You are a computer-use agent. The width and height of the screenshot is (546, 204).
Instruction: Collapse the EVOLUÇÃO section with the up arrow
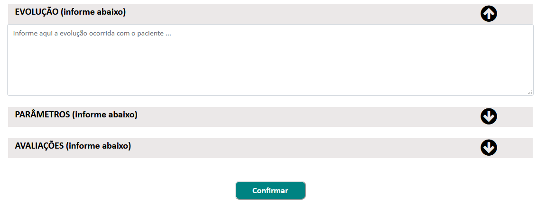[x=489, y=14]
